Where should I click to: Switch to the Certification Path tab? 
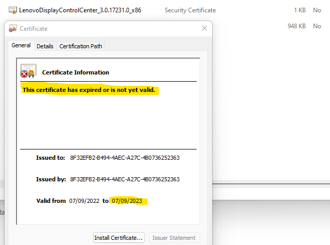81,46
